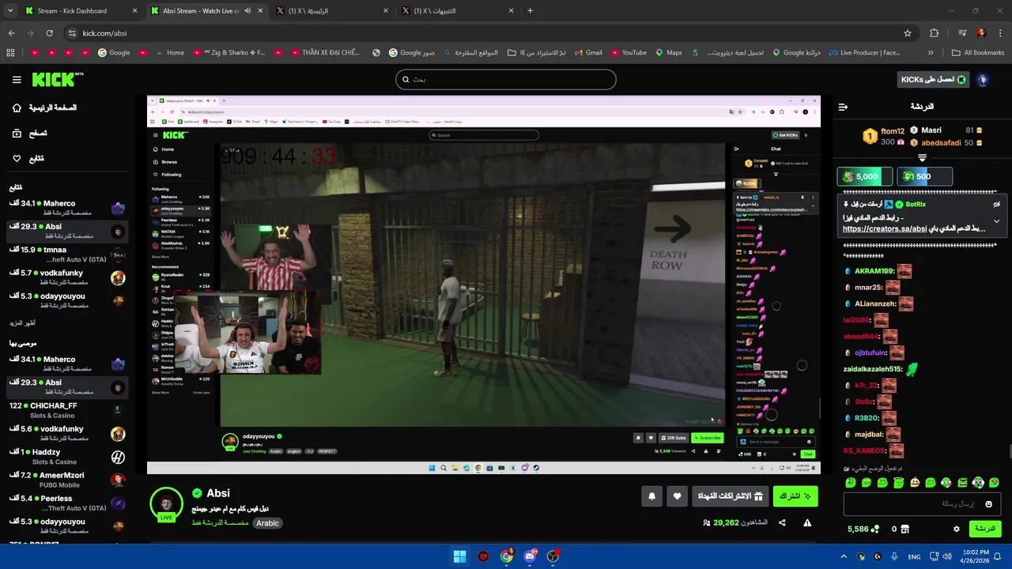Click the address bar URL kick.com/absi
This screenshot has width=1012, height=569.
click(x=104, y=33)
